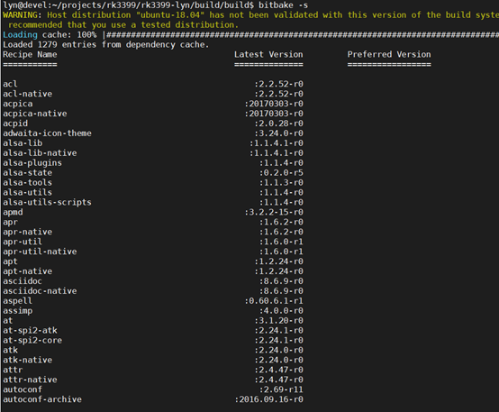This screenshot has width=499, height=412.
Task: Click version ':2.0.28-r0' for acpid
Action: [x=278, y=124]
